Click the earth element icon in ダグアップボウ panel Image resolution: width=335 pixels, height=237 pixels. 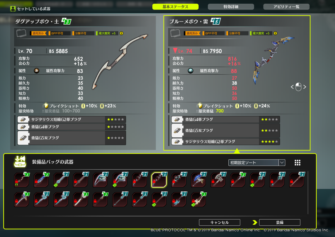(x=37, y=71)
